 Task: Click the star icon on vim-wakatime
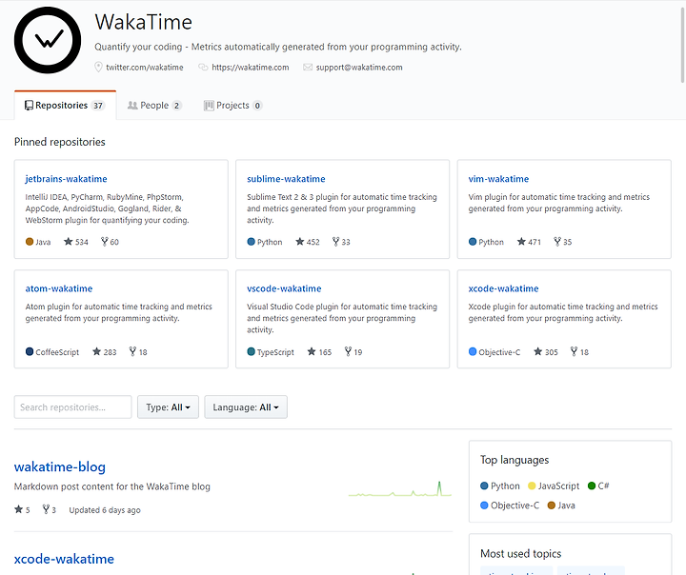coord(521,242)
